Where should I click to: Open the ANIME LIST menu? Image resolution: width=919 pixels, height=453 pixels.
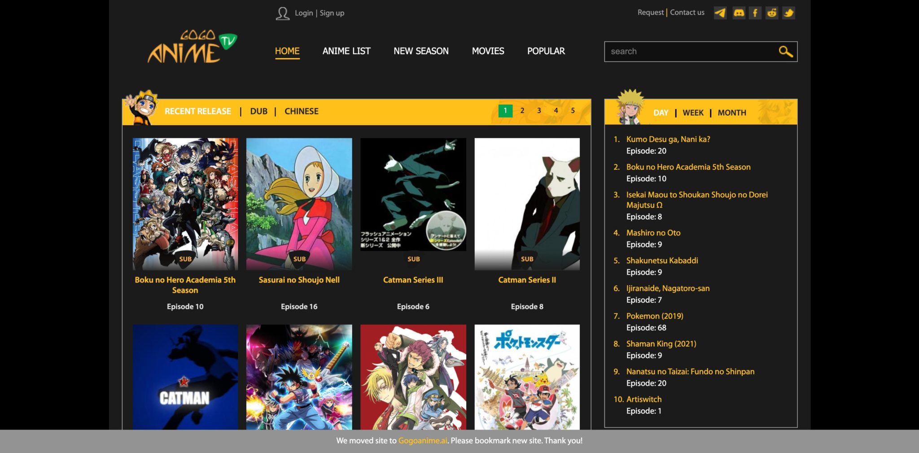coord(346,51)
